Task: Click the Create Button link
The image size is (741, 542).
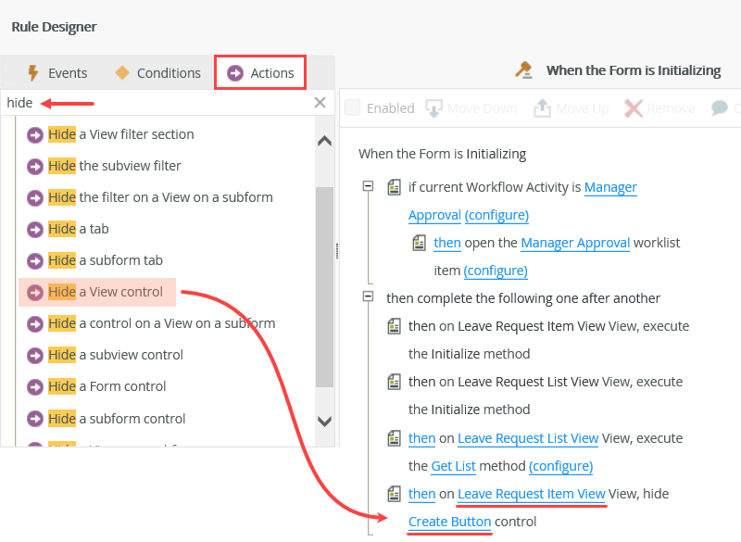Action: click(449, 522)
